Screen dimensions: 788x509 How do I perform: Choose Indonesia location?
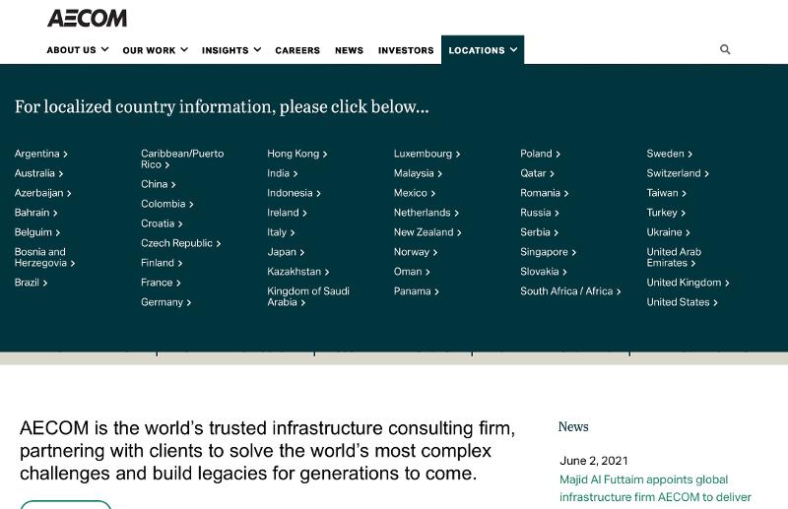[294, 193]
